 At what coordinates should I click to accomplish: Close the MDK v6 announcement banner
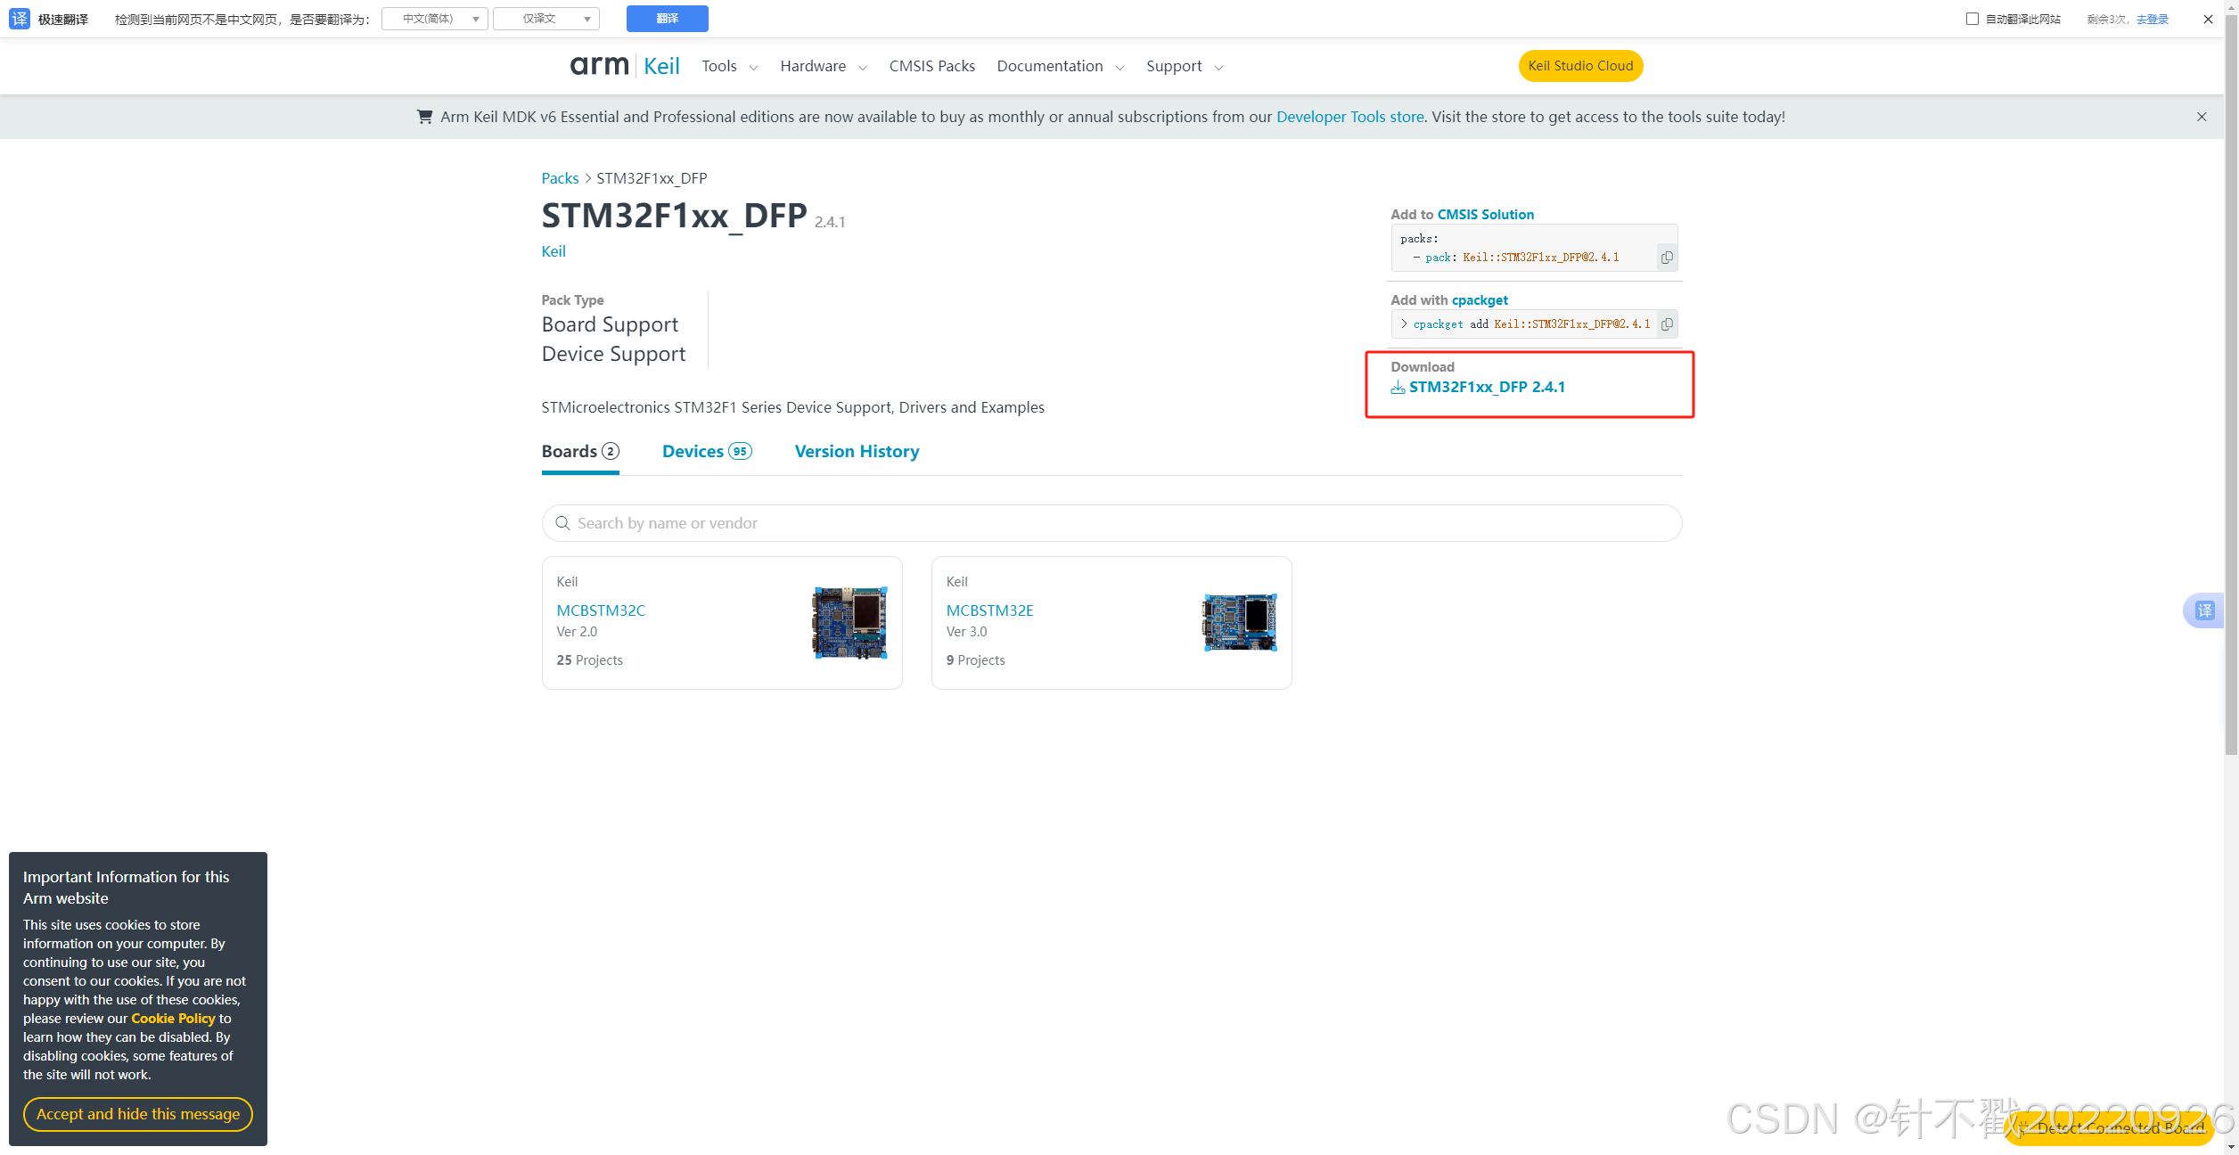[2201, 117]
